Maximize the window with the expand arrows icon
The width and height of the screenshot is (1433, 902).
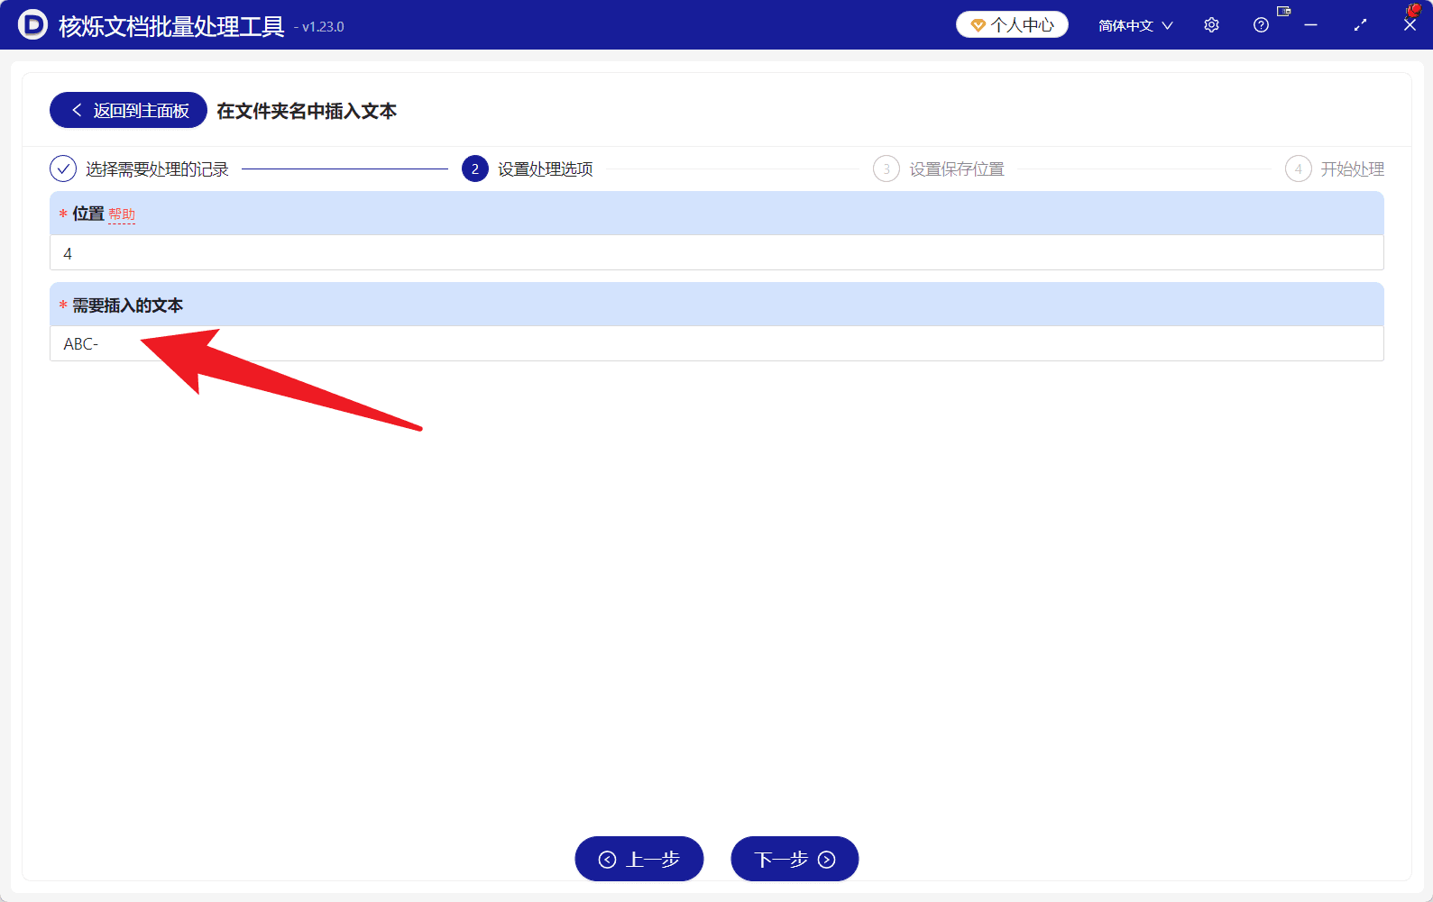pos(1360,25)
